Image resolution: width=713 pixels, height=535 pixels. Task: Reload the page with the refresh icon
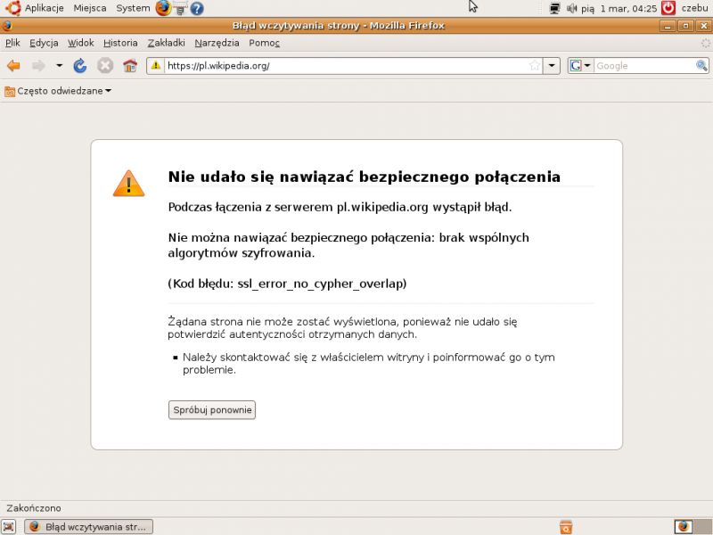80,66
